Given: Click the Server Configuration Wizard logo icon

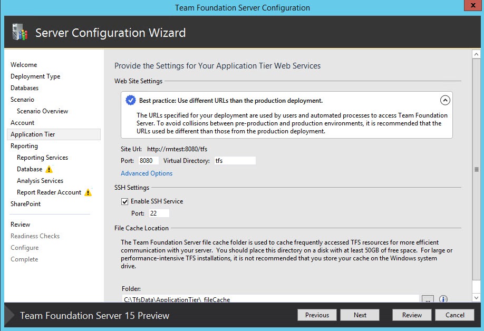Looking at the screenshot, I should tap(20, 32).
